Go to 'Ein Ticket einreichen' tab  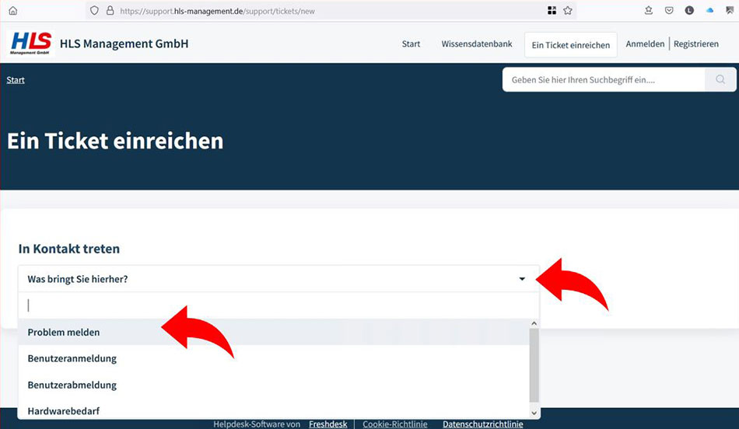[570, 45]
